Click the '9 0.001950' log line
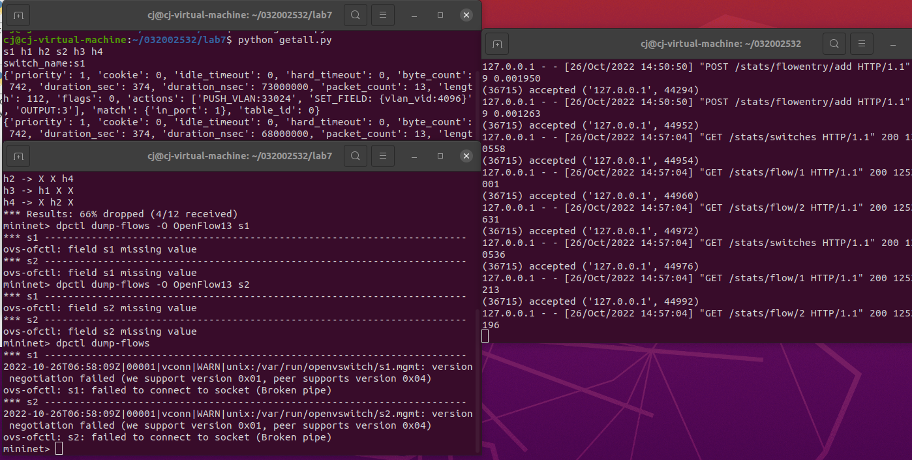The width and height of the screenshot is (912, 460). [x=511, y=78]
